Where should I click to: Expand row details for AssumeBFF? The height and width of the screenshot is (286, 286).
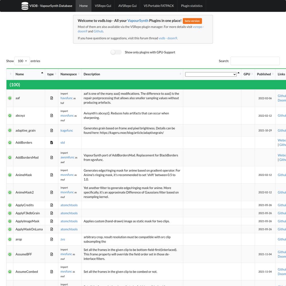click(x=10, y=254)
